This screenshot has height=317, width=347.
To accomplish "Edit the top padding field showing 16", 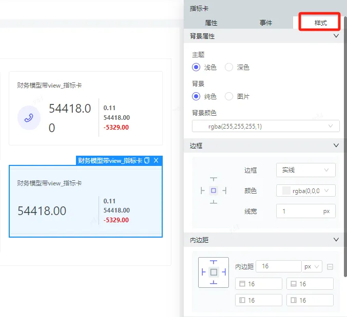I will [259, 284].
